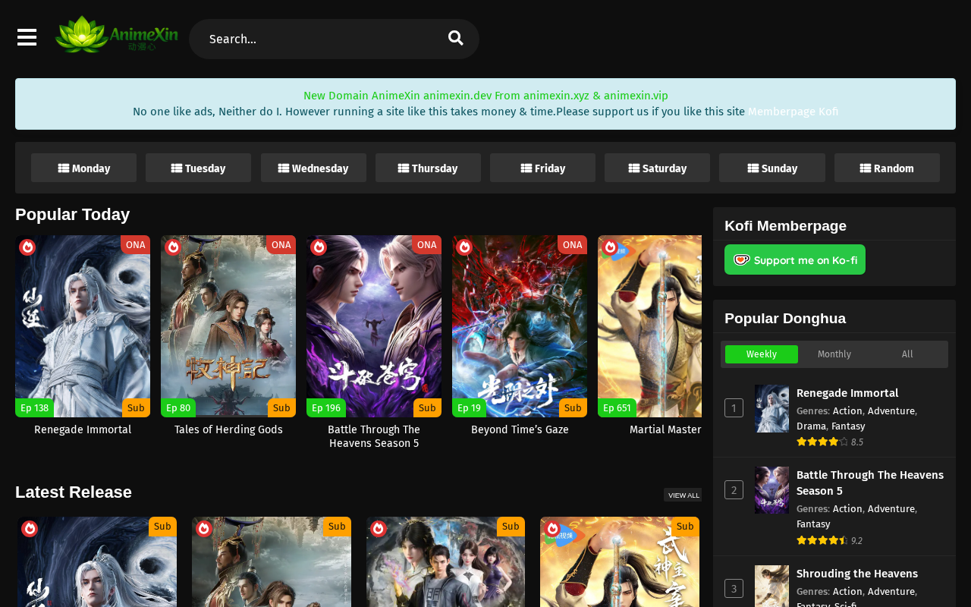The image size is (971, 607).
Task: Open the hamburger navigation menu
Action: point(27,37)
